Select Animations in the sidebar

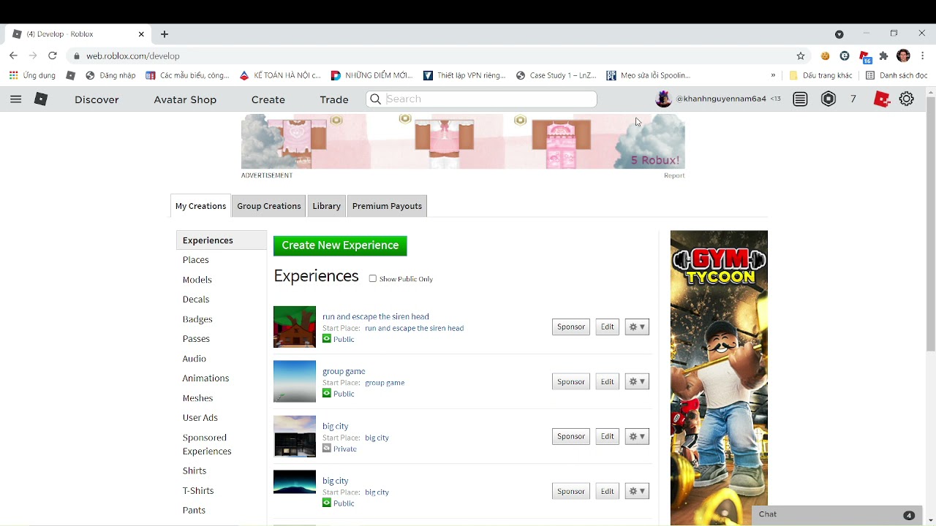(x=205, y=378)
